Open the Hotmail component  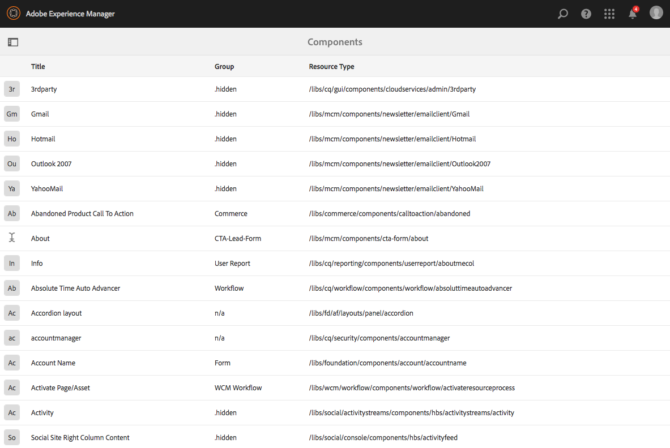click(x=42, y=139)
